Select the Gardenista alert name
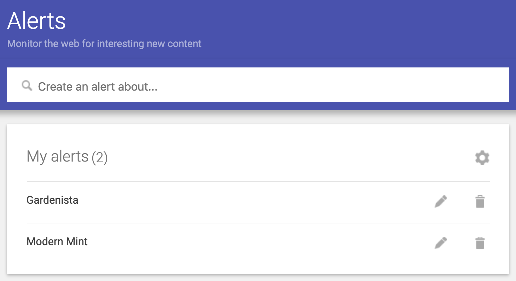The width and height of the screenshot is (516, 281). click(53, 200)
